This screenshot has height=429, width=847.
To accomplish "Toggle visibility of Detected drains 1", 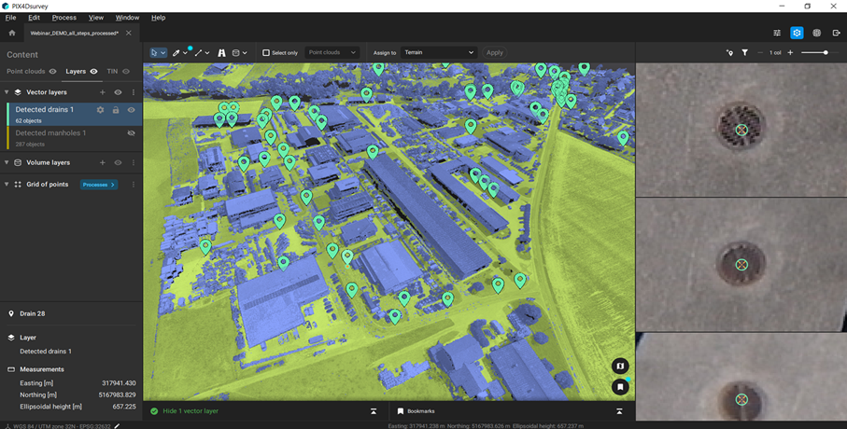I will [x=132, y=109].
